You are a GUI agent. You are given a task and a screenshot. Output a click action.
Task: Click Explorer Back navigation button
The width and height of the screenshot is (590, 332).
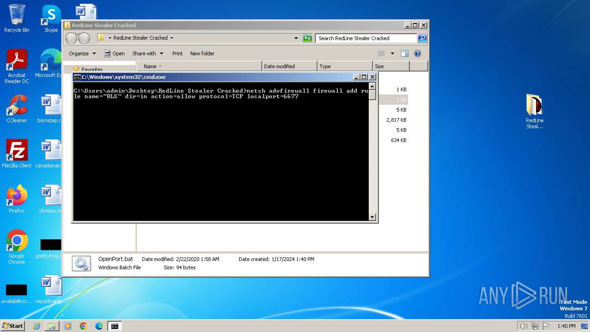point(71,38)
